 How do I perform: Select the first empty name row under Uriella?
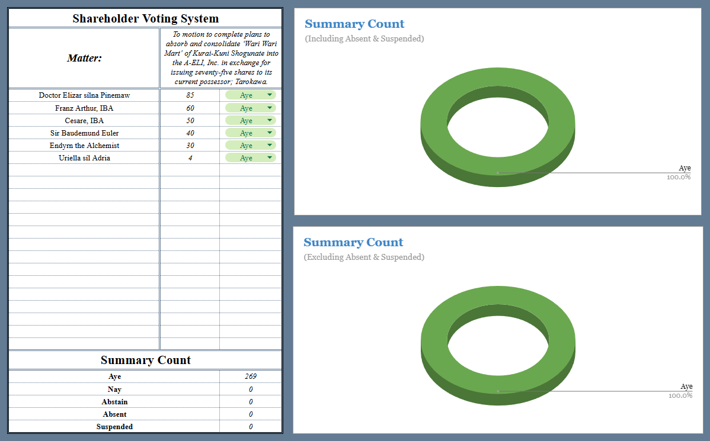84,170
